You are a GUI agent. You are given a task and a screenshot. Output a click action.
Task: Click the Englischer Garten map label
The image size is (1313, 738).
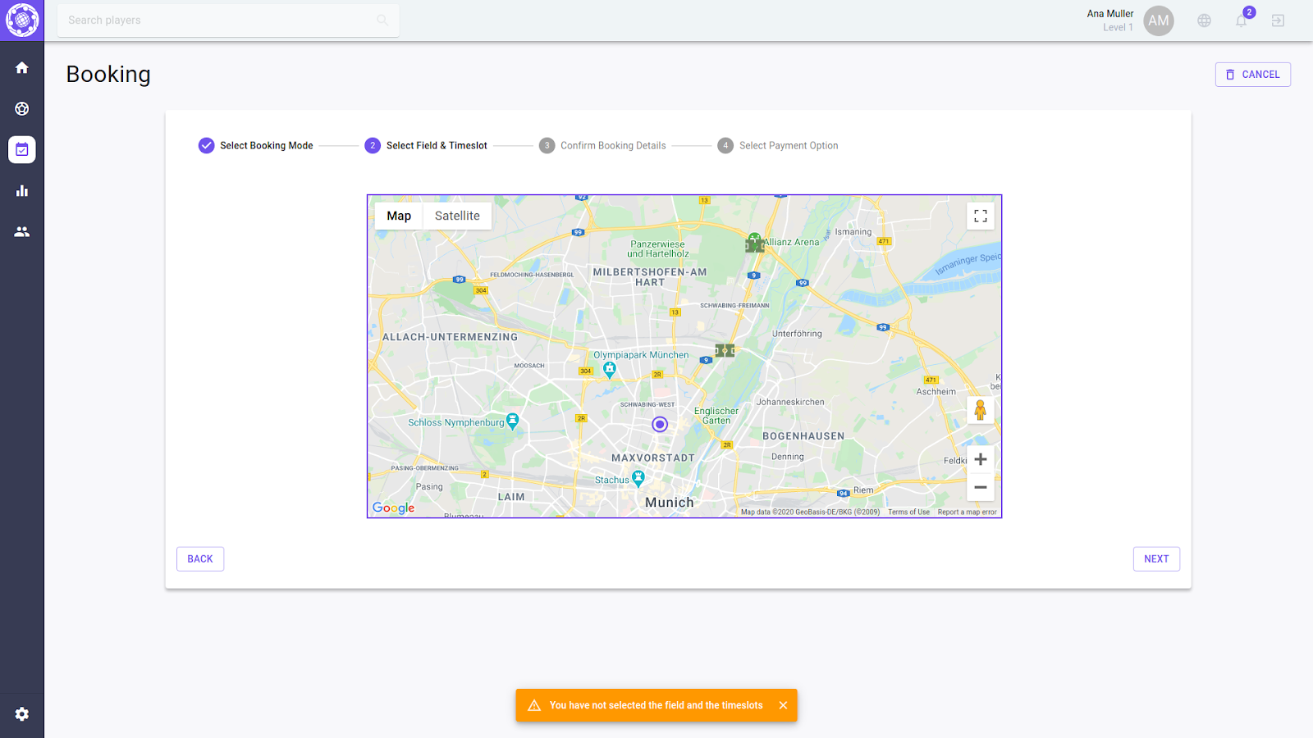click(716, 416)
